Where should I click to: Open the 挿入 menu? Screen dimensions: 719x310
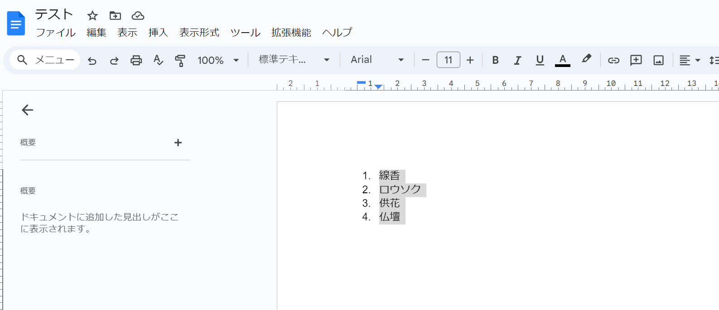pyautogui.click(x=158, y=33)
